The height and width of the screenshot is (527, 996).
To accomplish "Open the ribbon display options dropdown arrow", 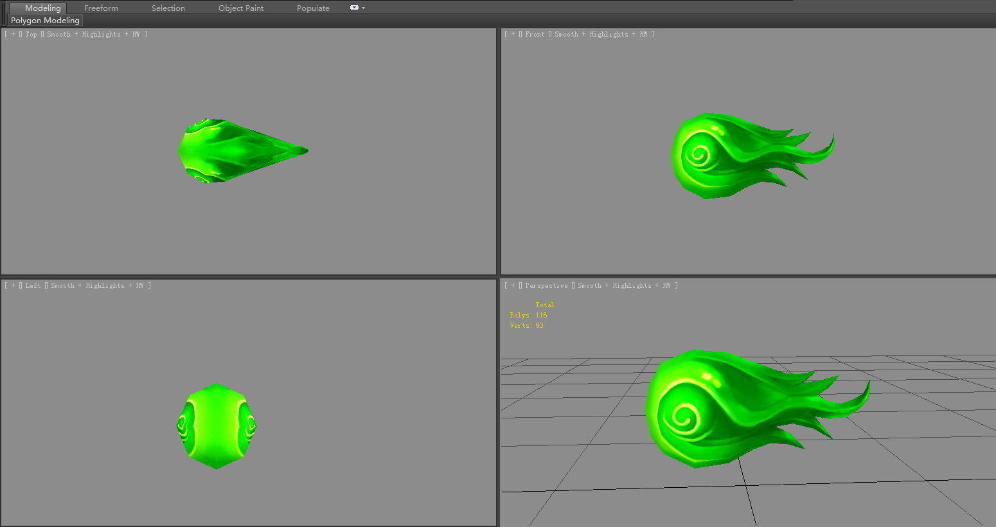I will tap(364, 8).
